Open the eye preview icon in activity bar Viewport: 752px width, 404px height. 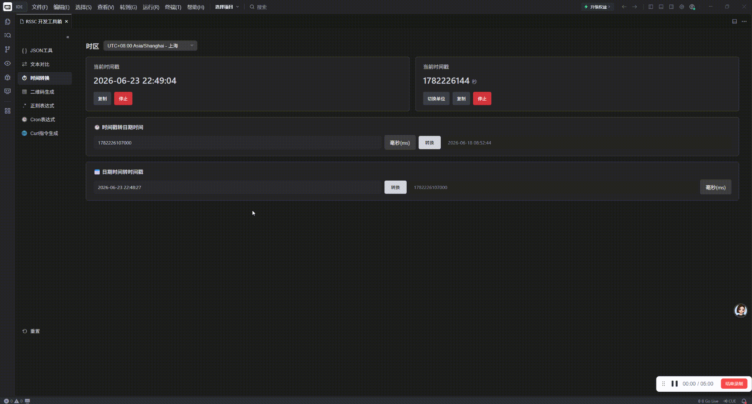point(7,64)
